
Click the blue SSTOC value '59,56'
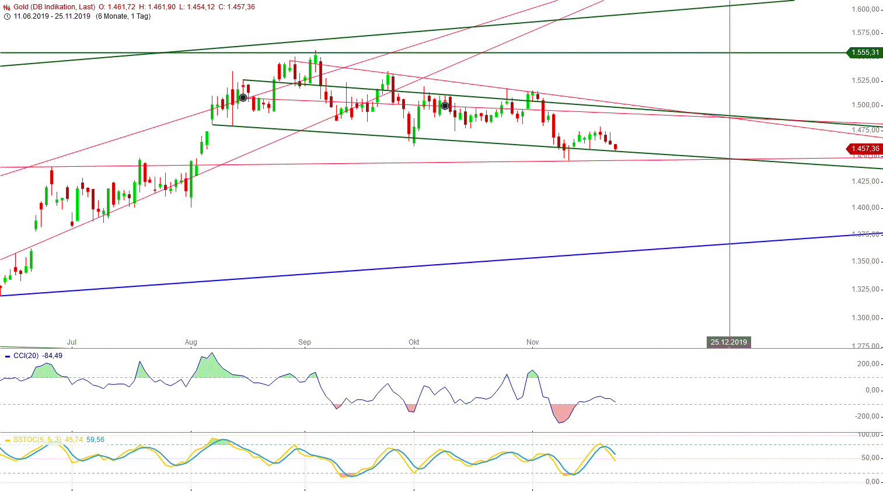click(95, 440)
